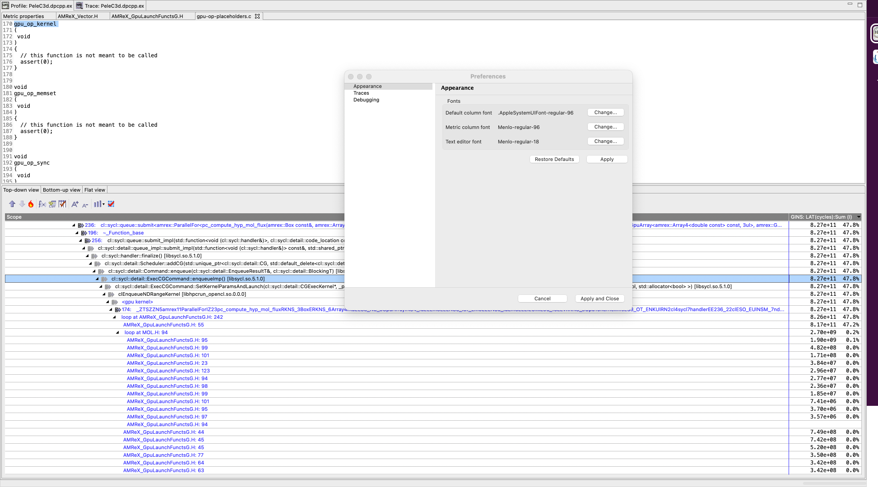Open the dropdown arrow beside the graph icon
This screenshot has height=487, width=878.
pos(103,204)
